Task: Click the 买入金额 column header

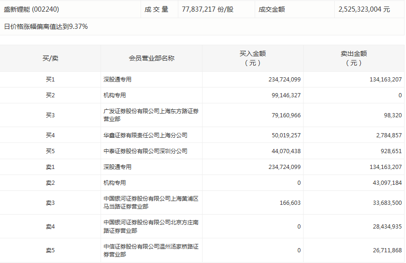Action: (252, 58)
